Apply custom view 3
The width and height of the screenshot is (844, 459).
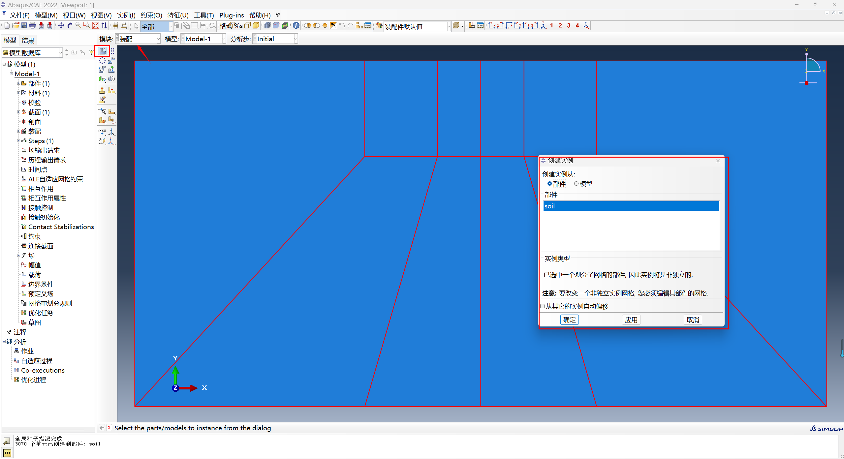tap(569, 26)
